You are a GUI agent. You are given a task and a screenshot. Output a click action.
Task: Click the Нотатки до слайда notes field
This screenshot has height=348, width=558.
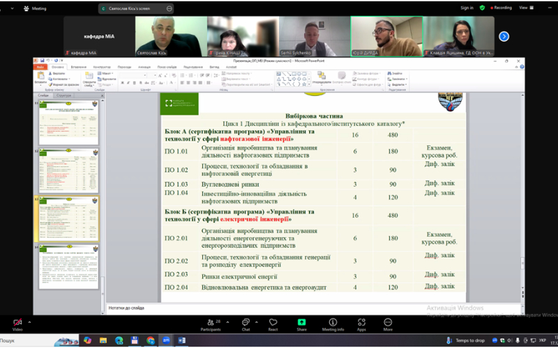(313, 308)
